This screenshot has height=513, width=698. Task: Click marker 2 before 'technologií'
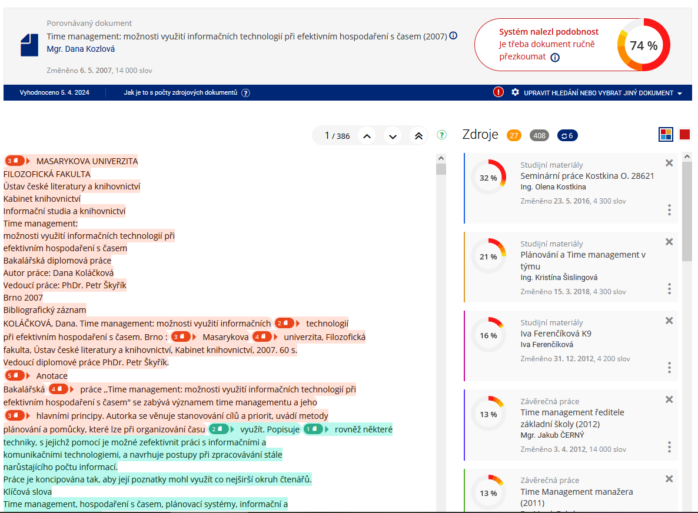point(287,324)
